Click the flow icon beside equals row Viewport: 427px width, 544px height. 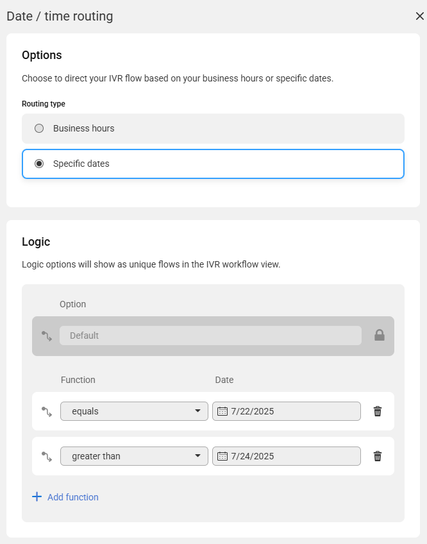coord(47,412)
